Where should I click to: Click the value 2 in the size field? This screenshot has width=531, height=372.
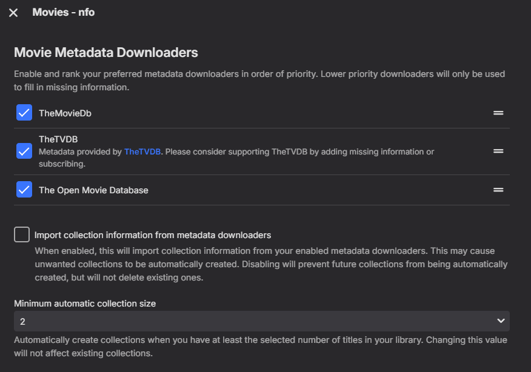[x=22, y=321]
